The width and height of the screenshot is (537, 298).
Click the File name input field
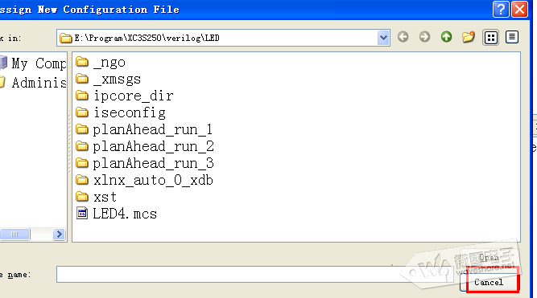(x=254, y=275)
